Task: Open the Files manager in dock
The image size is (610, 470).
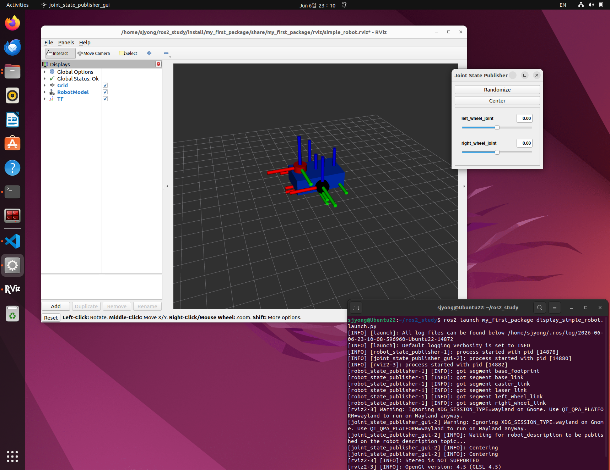Action: (12, 71)
